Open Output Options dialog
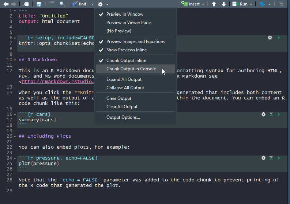This screenshot has height=204, width=290. (135, 117)
